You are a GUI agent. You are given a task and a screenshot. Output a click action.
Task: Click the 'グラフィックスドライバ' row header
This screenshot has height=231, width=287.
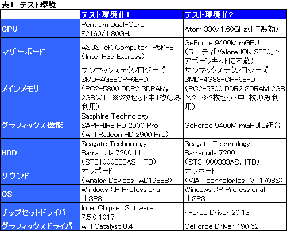pyautogui.click(x=40, y=226)
